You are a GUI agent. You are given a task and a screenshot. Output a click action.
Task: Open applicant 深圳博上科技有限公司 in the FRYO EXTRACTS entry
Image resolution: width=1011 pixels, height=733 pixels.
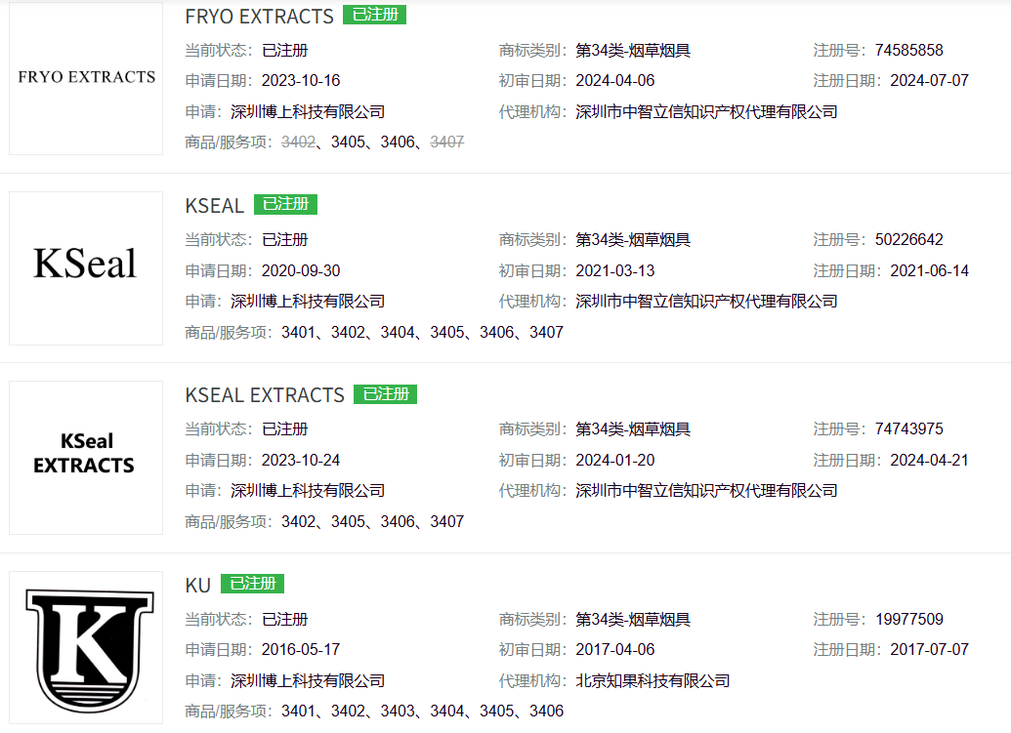point(308,111)
